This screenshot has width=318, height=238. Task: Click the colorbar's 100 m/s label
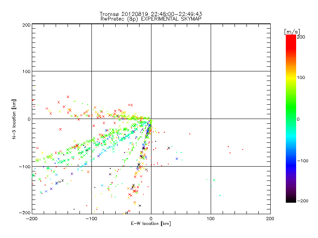pyautogui.click(x=301, y=77)
